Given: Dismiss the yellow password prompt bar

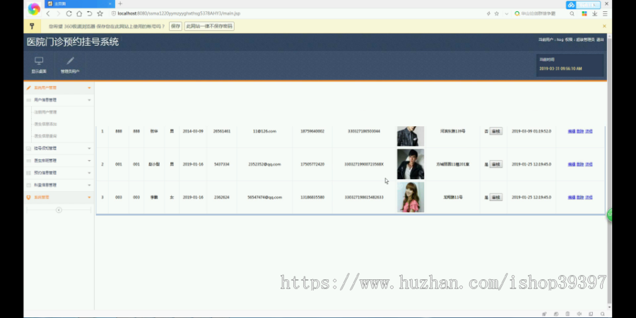Looking at the screenshot, I should [604, 26].
